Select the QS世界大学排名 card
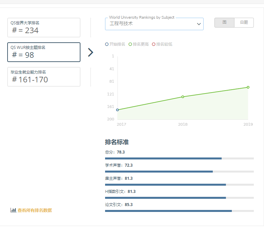This screenshot has width=264, height=228. click(x=44, y=28)
